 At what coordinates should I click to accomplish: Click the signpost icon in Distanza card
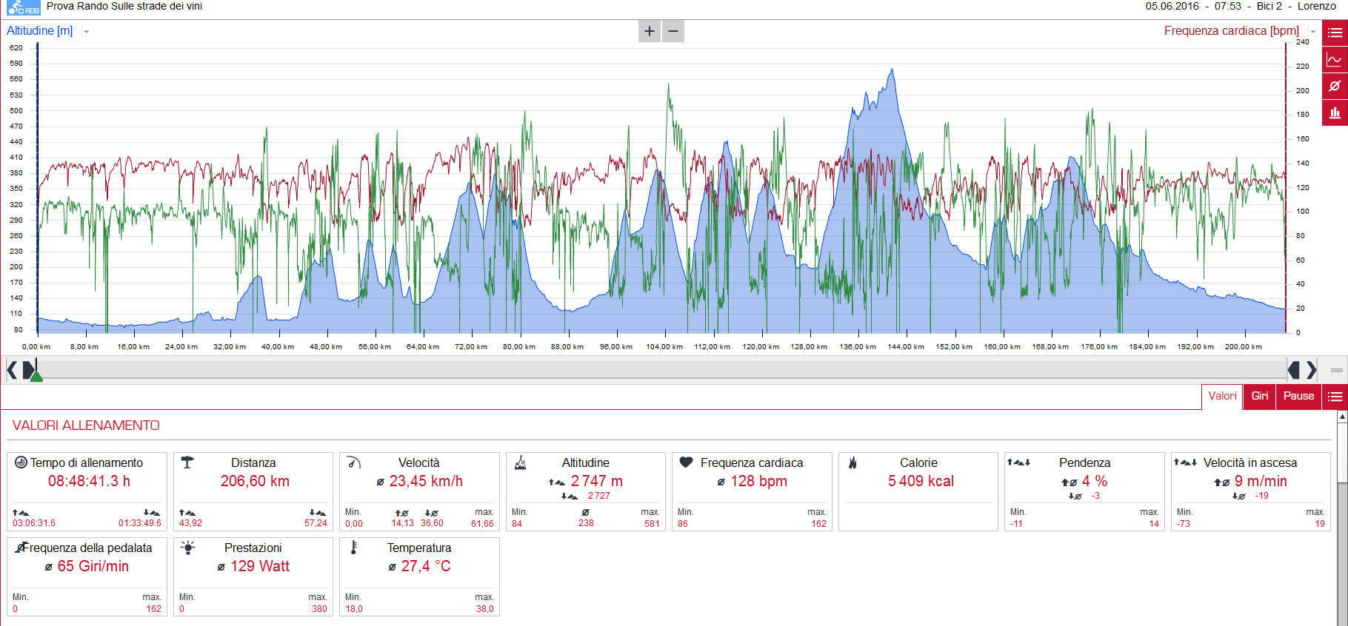pyautogui.click(x=187, y=462)
